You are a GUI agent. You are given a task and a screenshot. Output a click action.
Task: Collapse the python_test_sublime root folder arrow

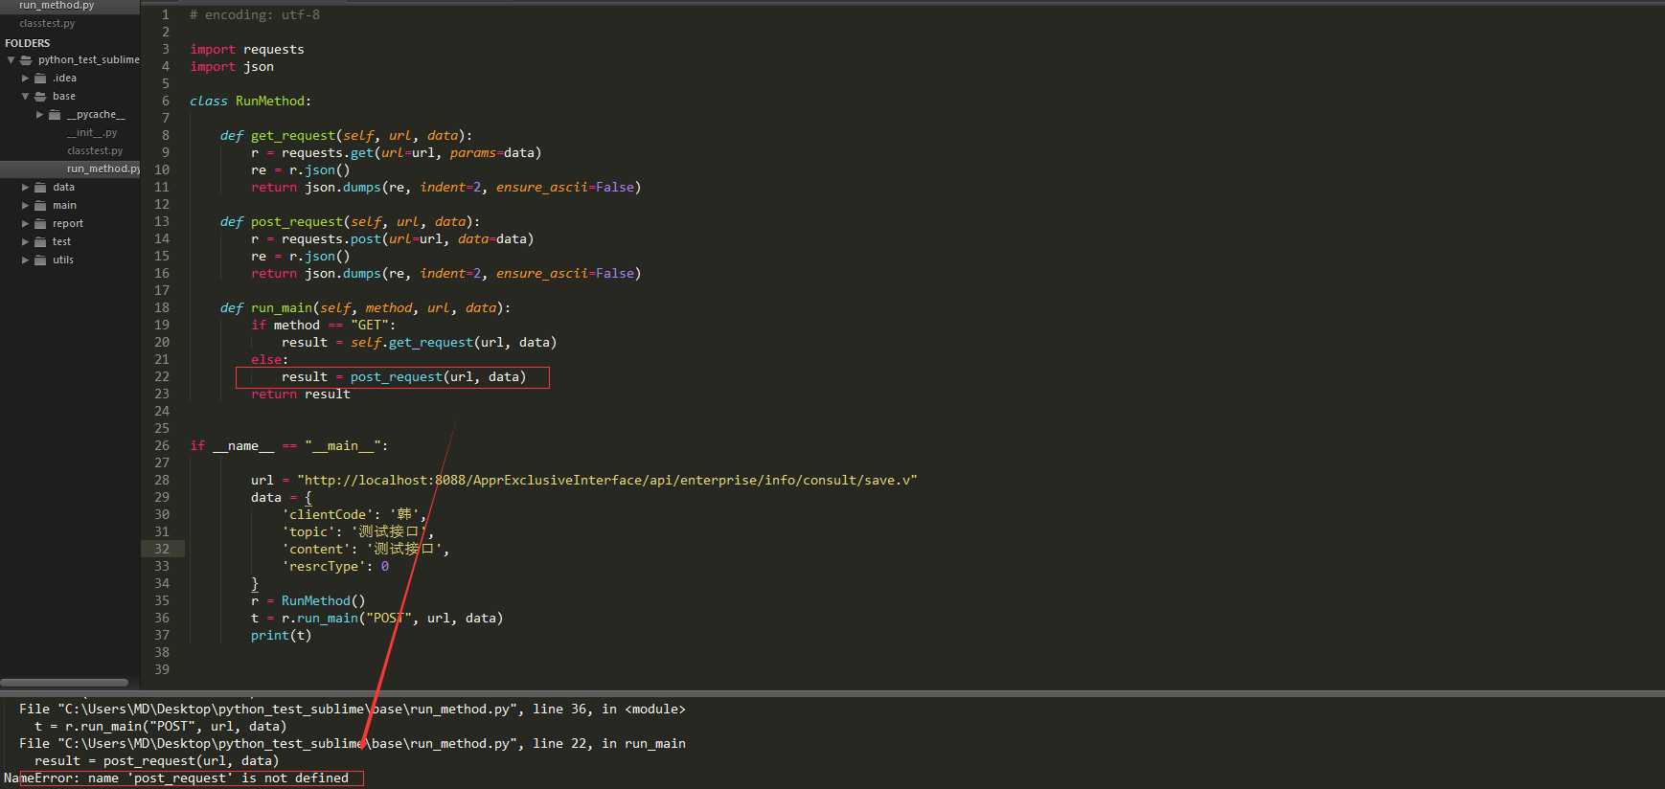(x=11, y=60)
